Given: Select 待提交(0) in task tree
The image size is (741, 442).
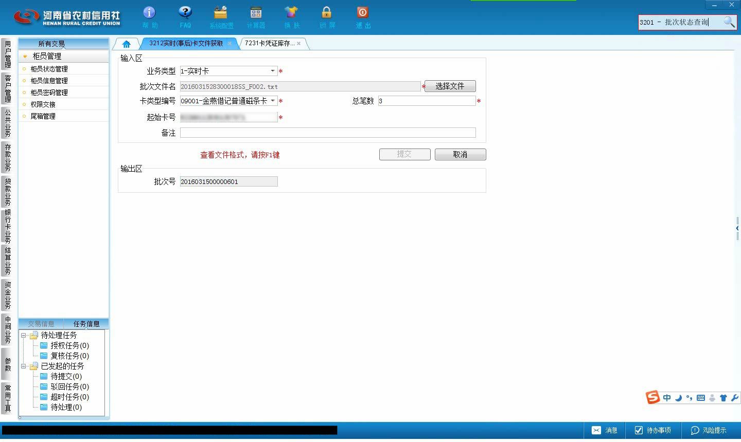Looking at the screenshot, I should click(x=66, y=376).
